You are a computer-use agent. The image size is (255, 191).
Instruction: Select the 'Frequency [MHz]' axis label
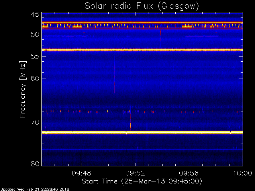[x=23, y=89]
